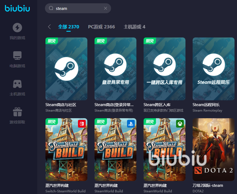Open console games controller icon
Screen dimensions: 237x194
[x=17, y=84]
